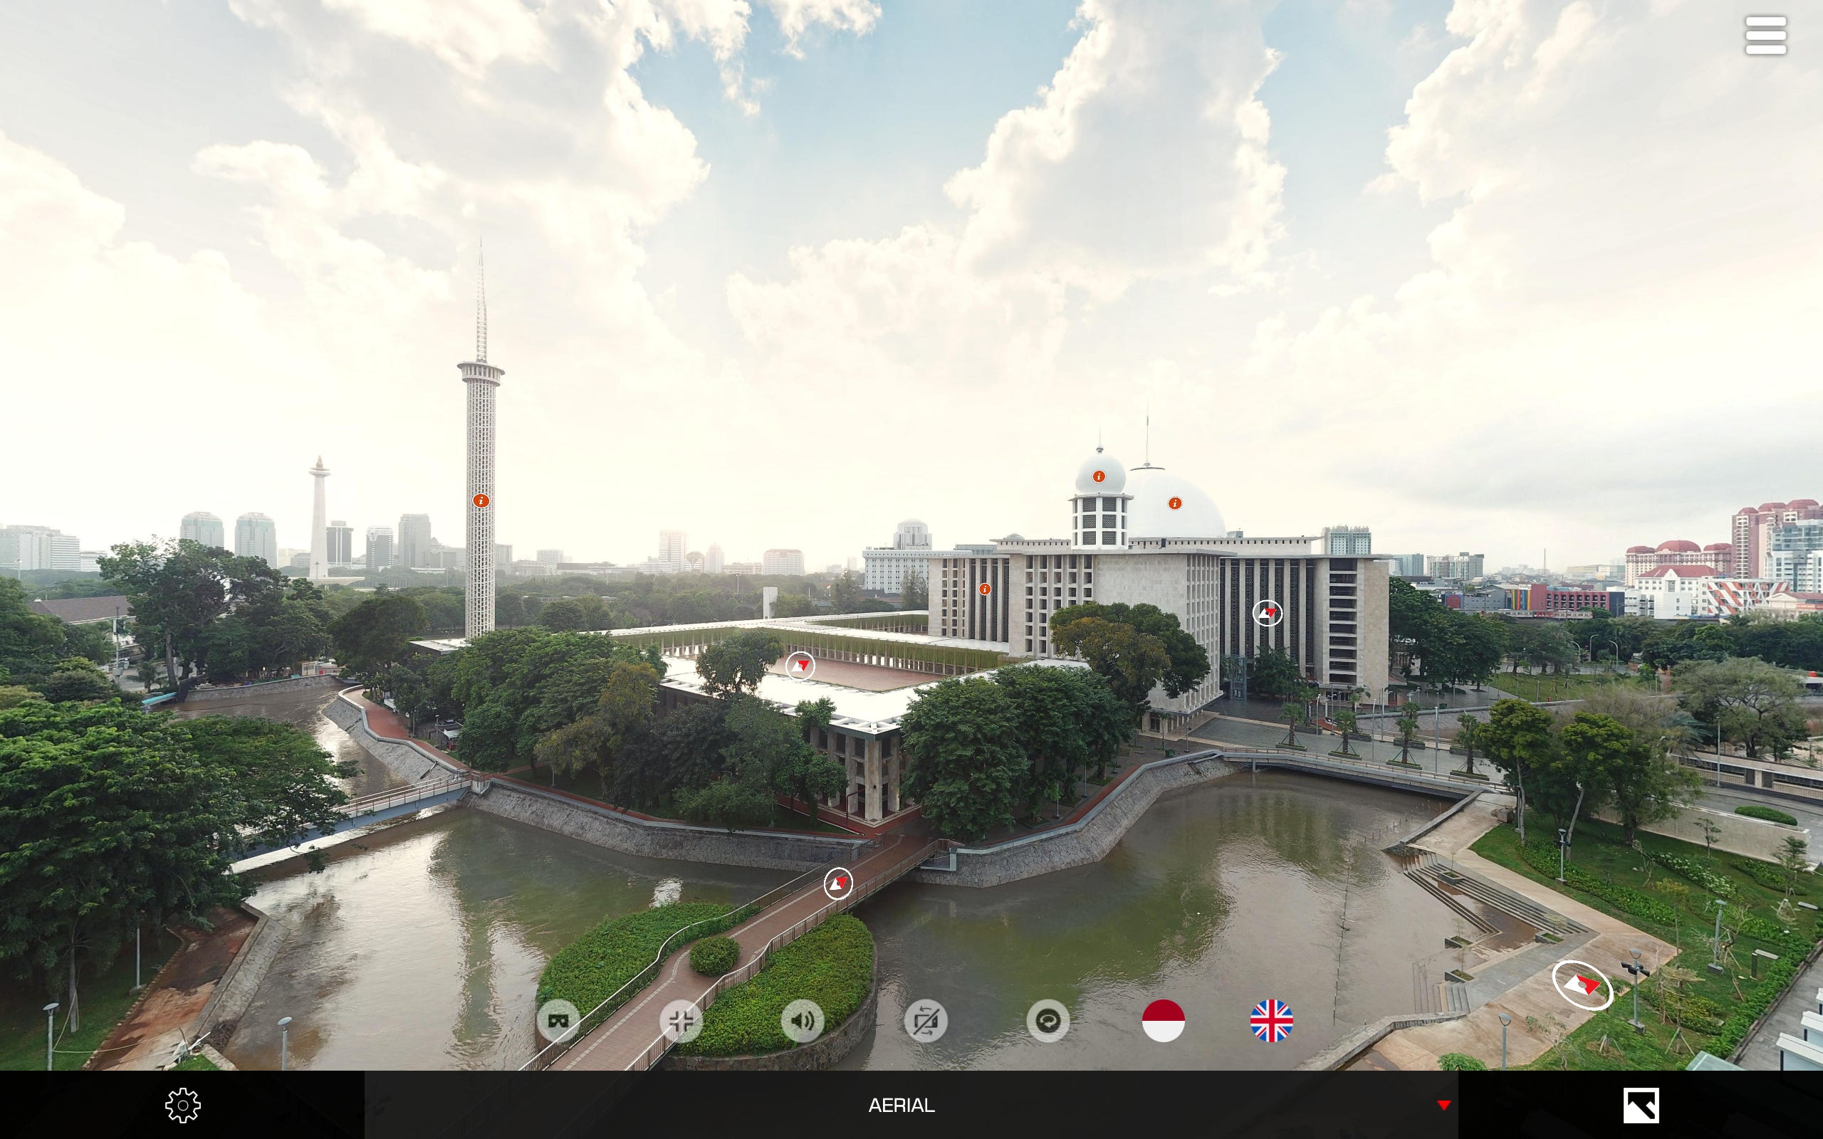
Task: Mute the tour sound
Action: (x=803, y=1021)
